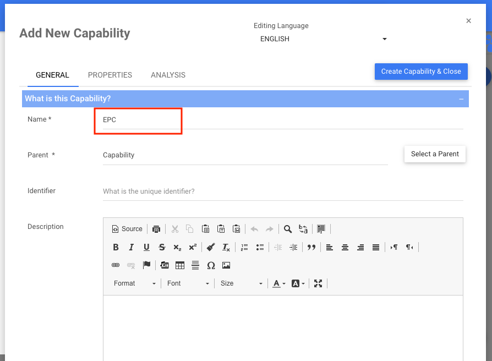This screenshot has height=361, width=492.
Task: Switch to the PROPERTIES tab
Action: 110,75
